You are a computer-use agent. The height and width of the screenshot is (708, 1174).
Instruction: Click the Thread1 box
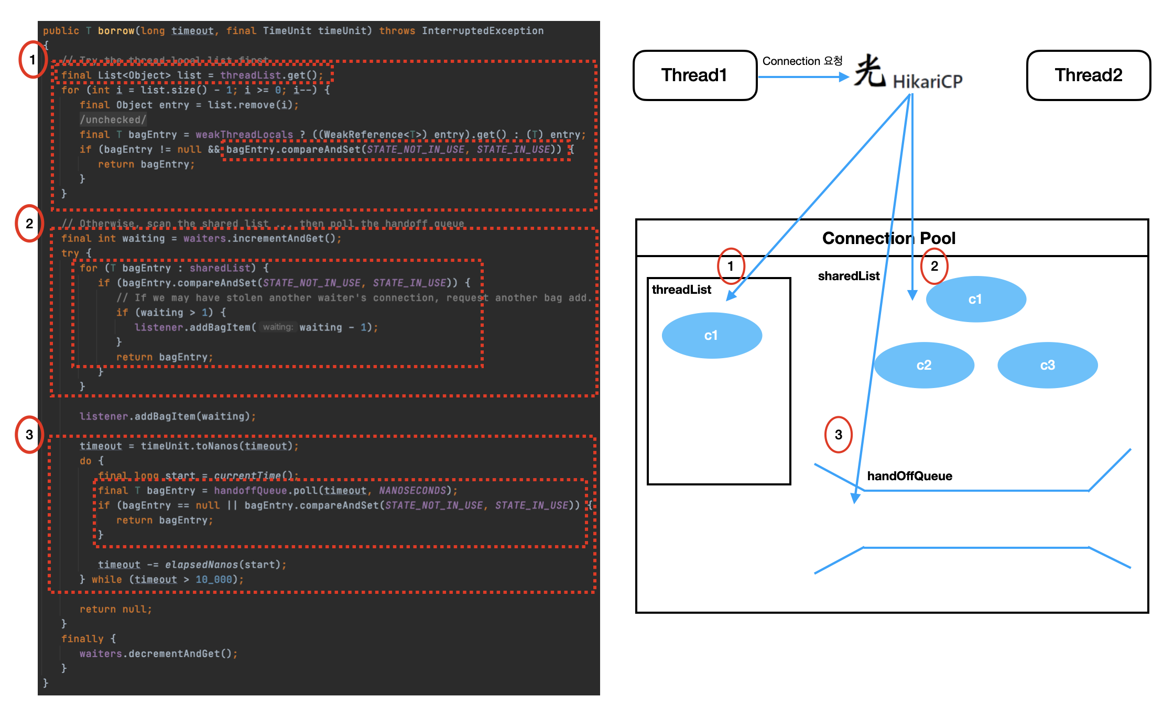click(694, 75)
